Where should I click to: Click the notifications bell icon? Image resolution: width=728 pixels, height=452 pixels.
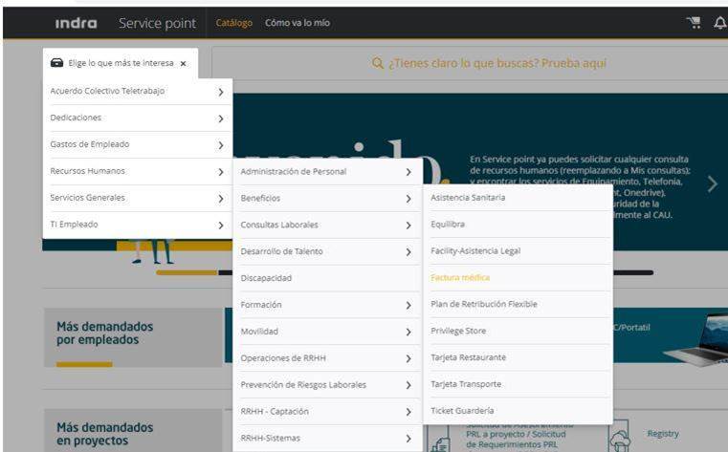coord(719,23)
